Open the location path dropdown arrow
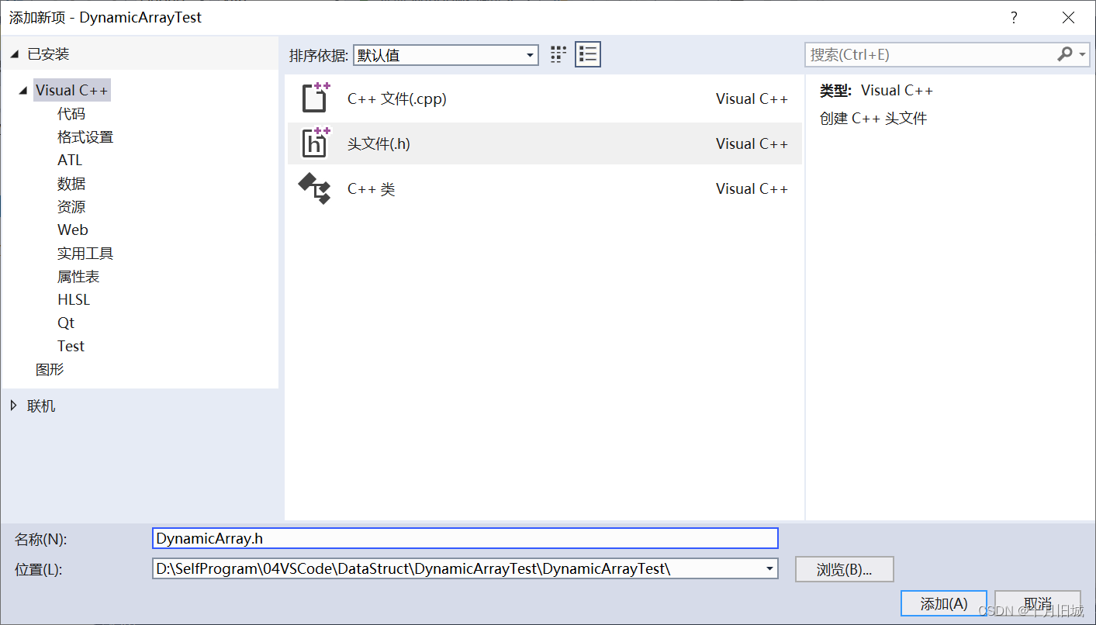This screenshot has width=1096, height=625. pos(769,568)
